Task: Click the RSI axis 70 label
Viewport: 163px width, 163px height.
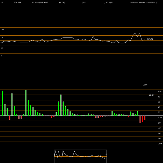Action: coord(2,37)
